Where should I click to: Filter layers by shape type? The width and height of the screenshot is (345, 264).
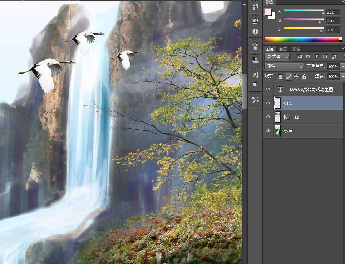point(325,57)
